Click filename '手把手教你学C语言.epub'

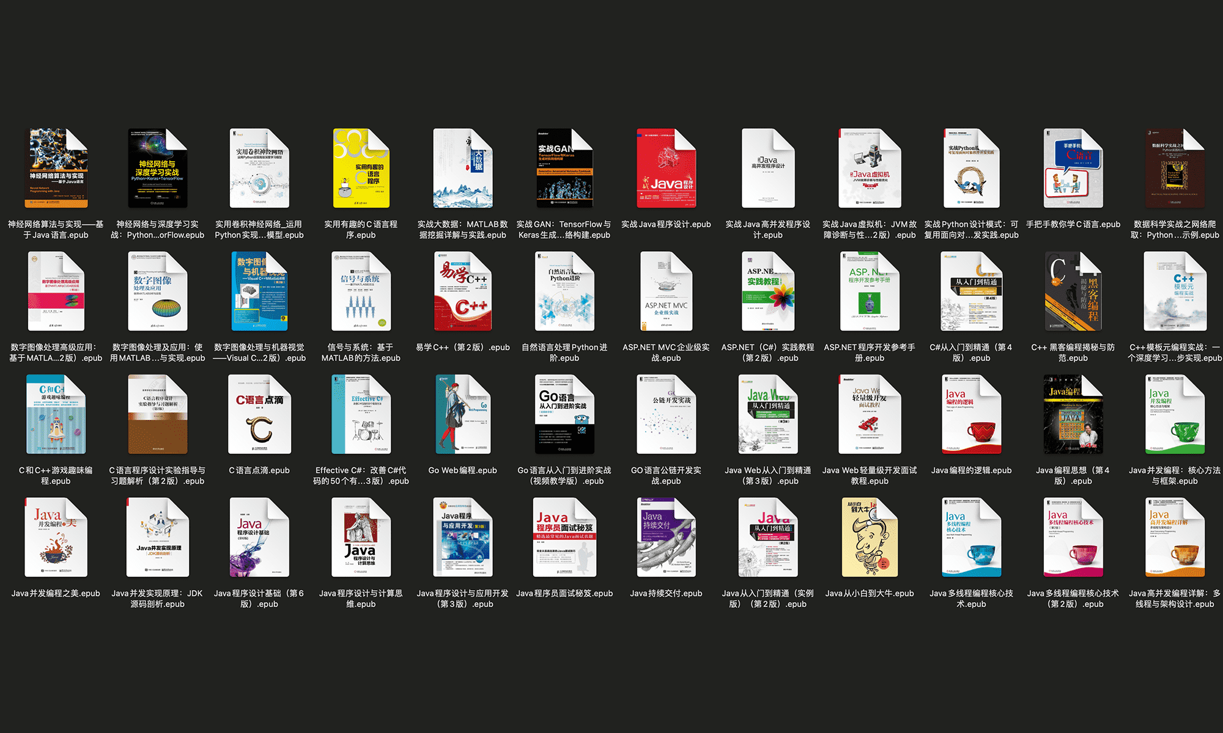(1073, 224)
